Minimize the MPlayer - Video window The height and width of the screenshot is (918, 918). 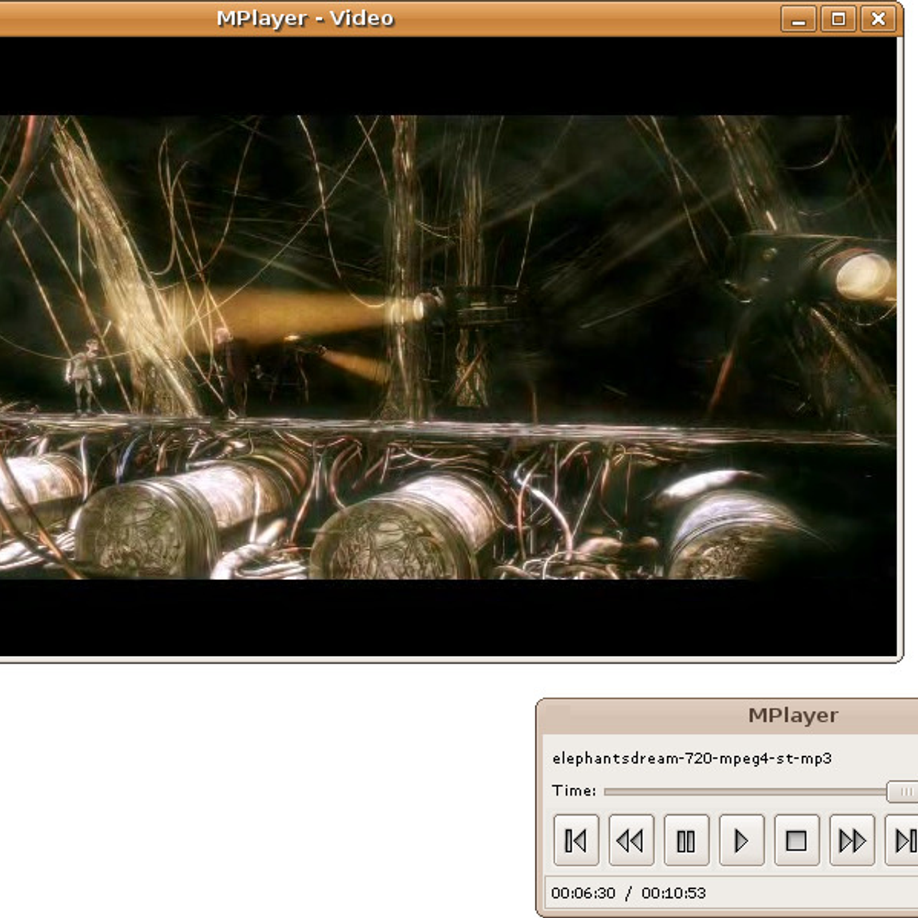(x=798, y=20)
